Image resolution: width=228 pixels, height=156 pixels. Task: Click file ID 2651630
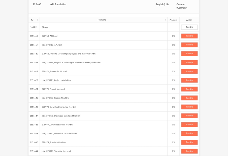(34, 142)
